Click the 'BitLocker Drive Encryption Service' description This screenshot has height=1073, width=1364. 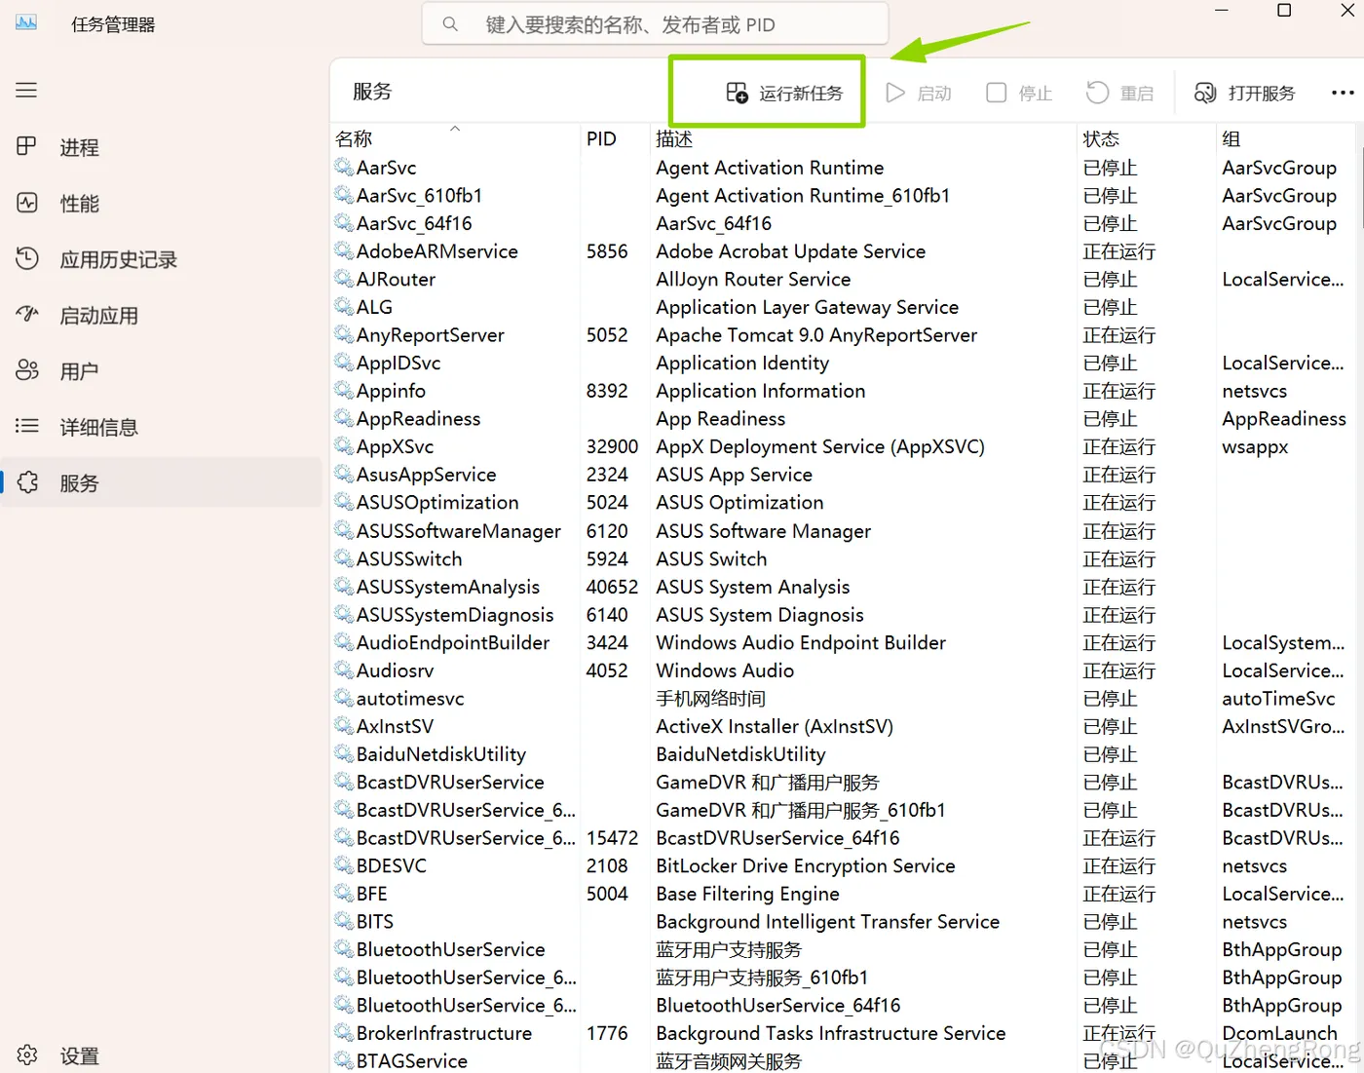(806, 866)
